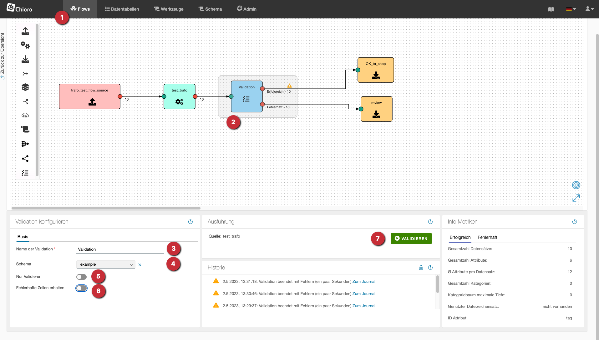The image size is (599, 340).
Task: Select the share icon in left toolbar
Action: [25, 159]
